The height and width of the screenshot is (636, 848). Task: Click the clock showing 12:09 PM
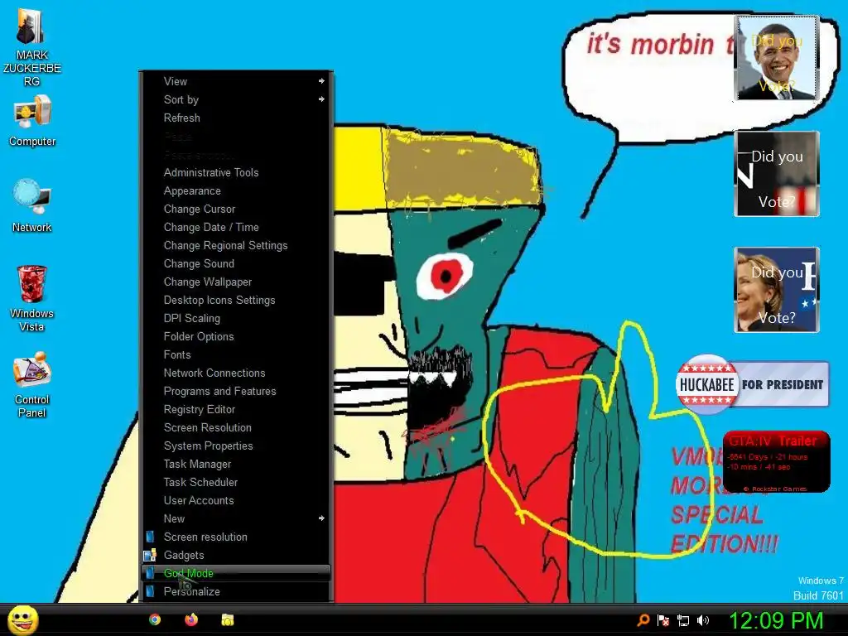pyautogui.click(x=776, y=620)
